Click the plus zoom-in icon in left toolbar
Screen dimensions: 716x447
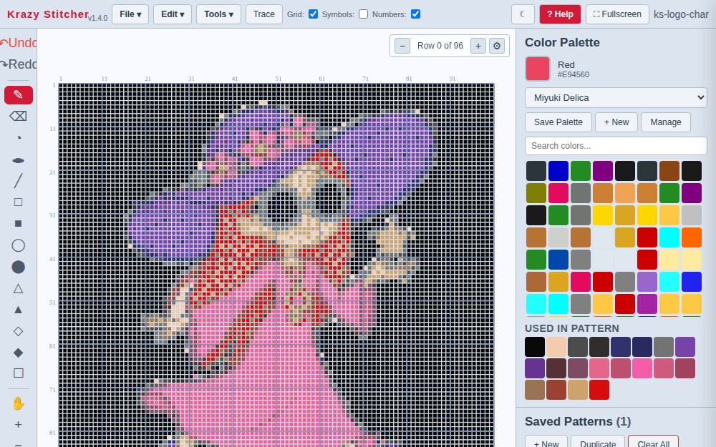[x=19, y=425]
